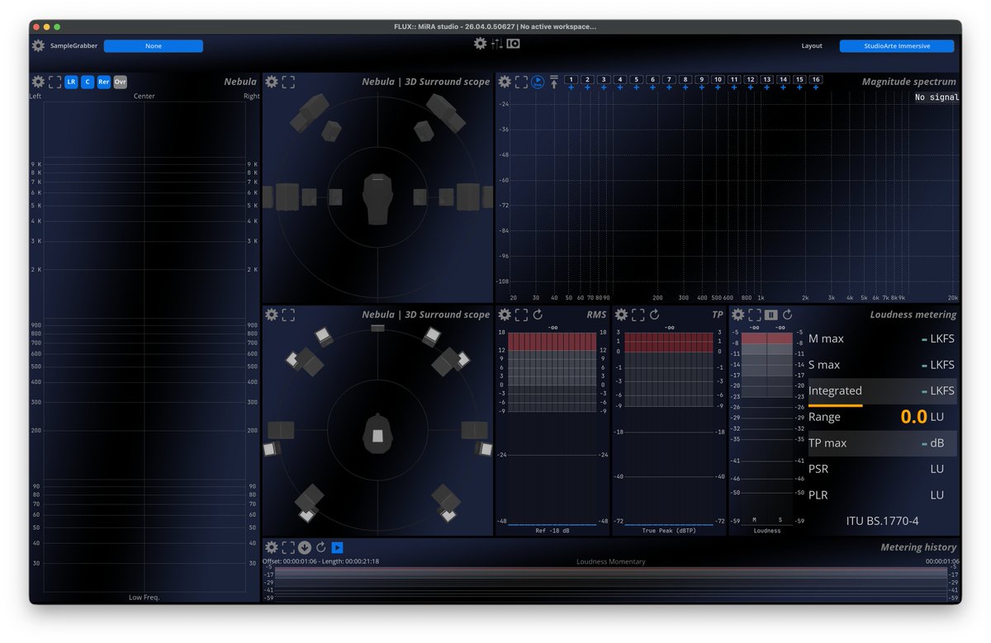
Task: Click the blue plus under slot 14
Action: 783,87
